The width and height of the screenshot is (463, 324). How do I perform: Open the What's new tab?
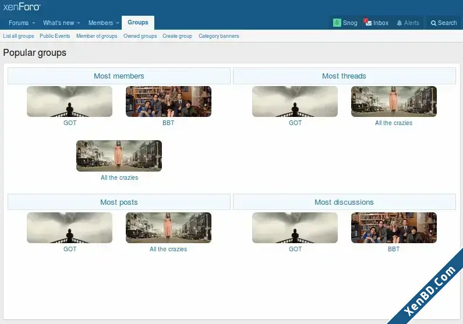pyautogui.click(x=58, y=23)
